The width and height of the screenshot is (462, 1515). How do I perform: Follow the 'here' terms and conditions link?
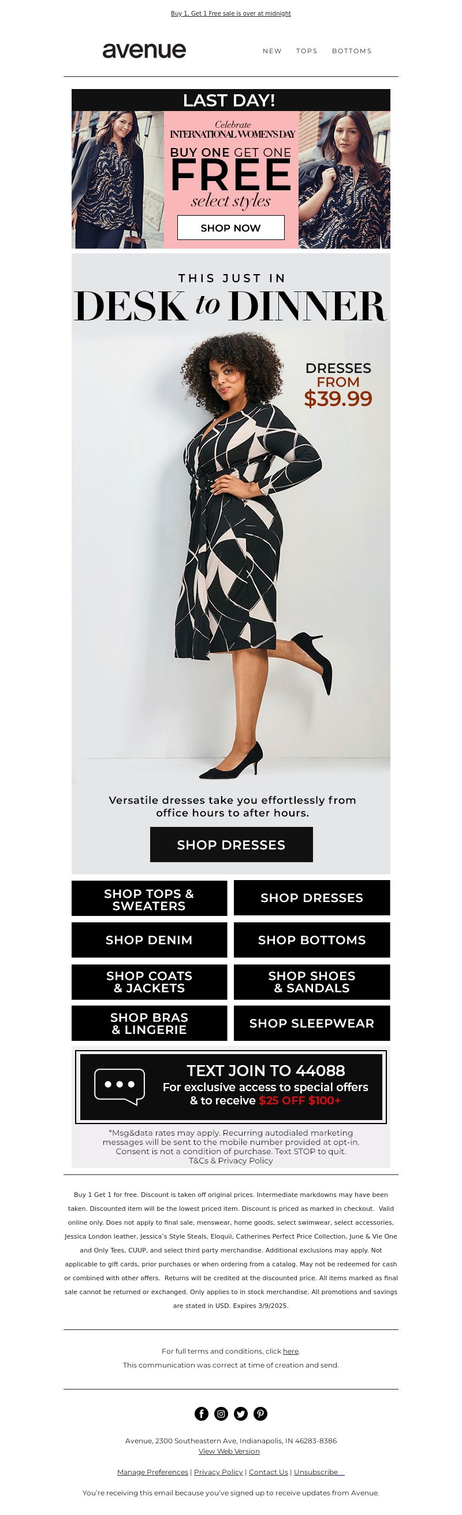click(x=290, y=1351)
